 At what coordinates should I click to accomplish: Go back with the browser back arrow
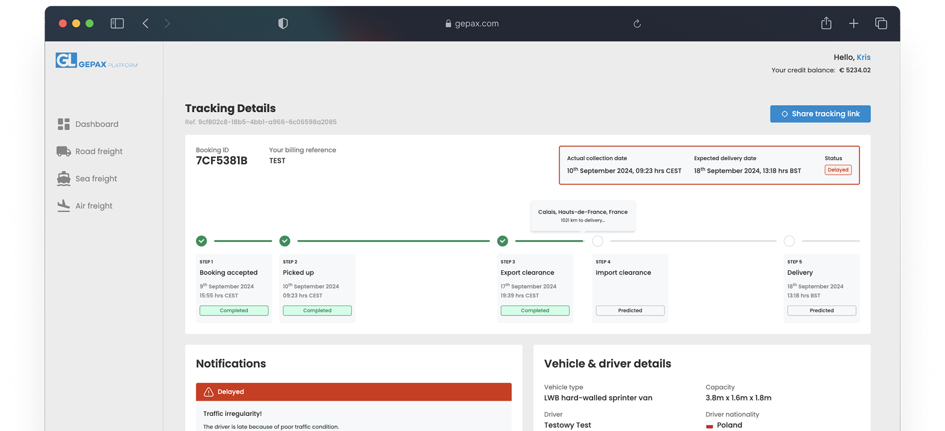pos(145,23)
